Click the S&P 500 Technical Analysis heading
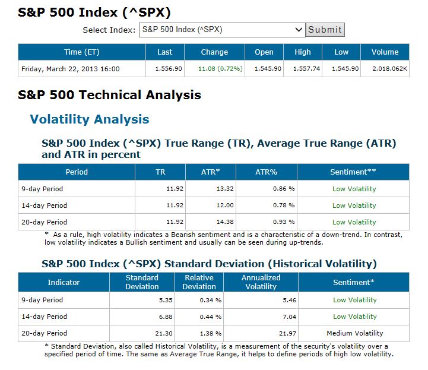This screenshot has height=370, width=428. click(109, 95)
